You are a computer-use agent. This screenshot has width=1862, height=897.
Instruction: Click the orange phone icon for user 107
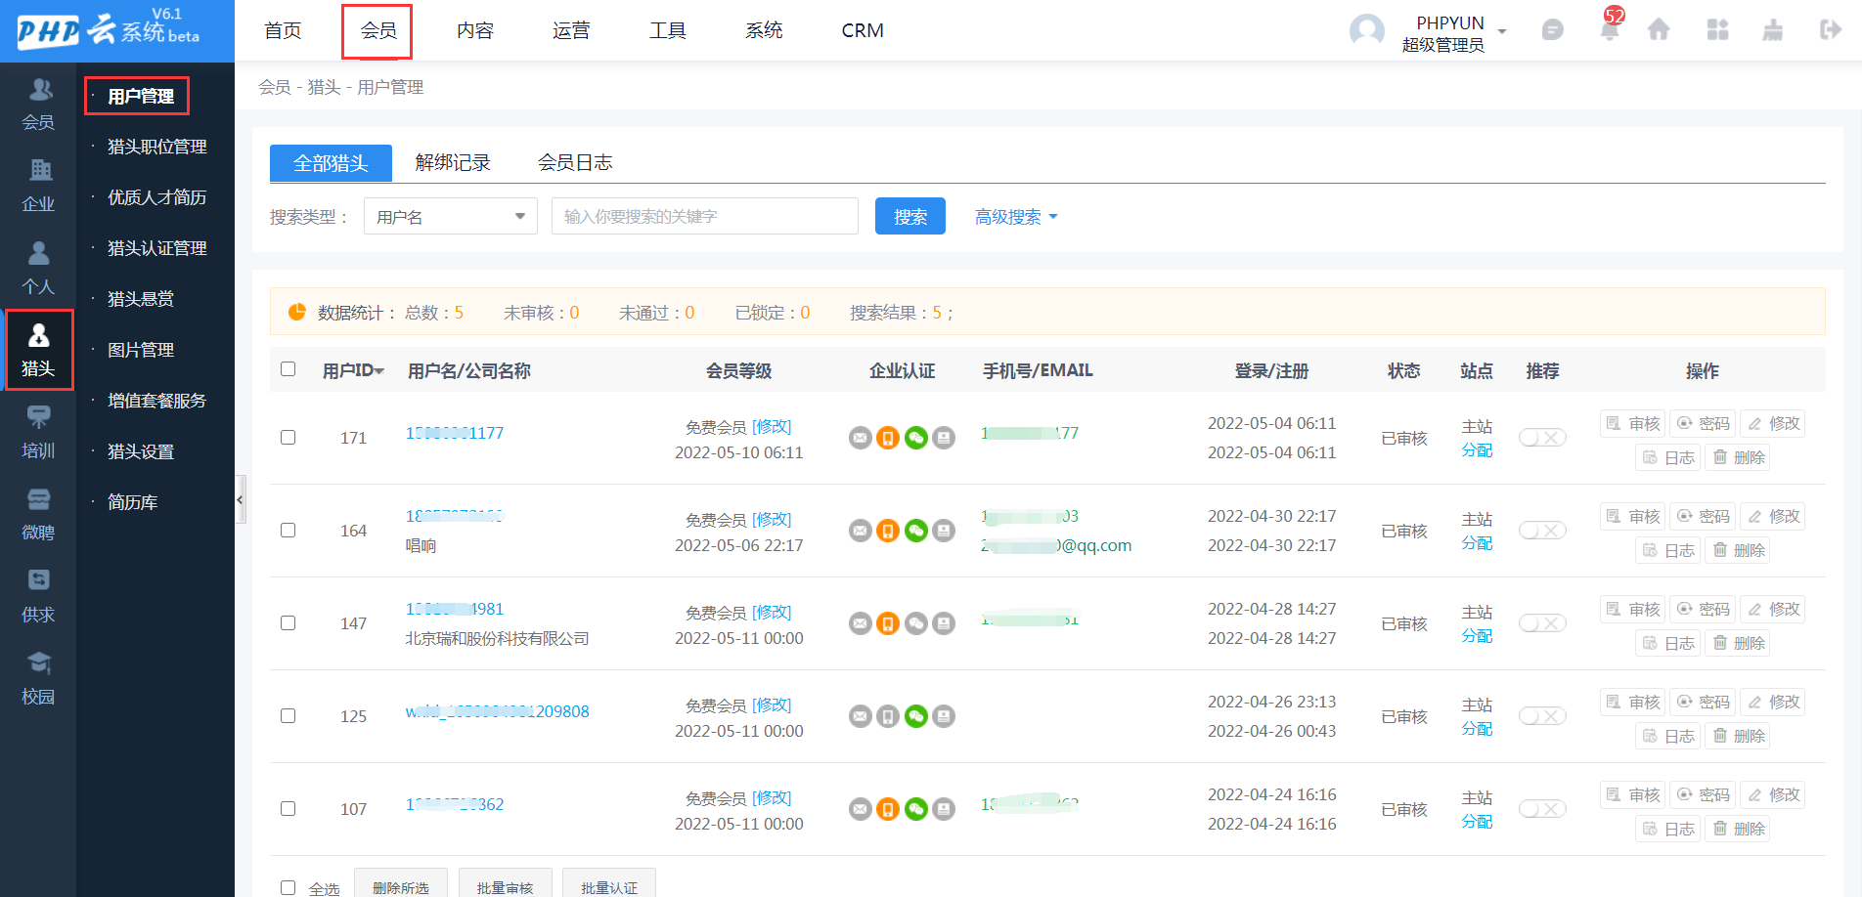pos(888,809)
